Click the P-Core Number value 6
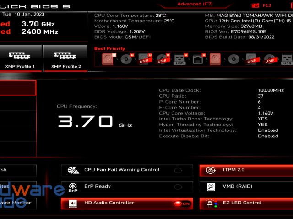Viewport: 293px width, 219px height. tap(260, 102)
